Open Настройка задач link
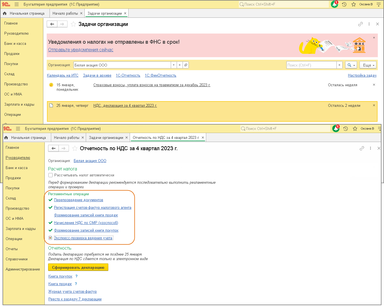The image size is (384, 306). pos(362,76)
